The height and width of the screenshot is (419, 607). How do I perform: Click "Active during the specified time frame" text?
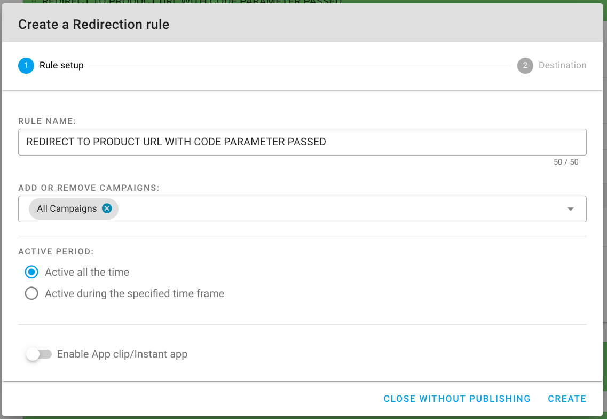135,293
